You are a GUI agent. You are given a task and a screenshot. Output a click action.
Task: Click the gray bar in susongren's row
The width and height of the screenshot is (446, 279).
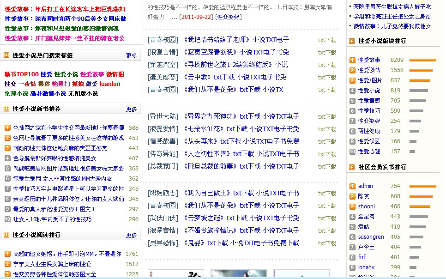click(x=416, y=237)
